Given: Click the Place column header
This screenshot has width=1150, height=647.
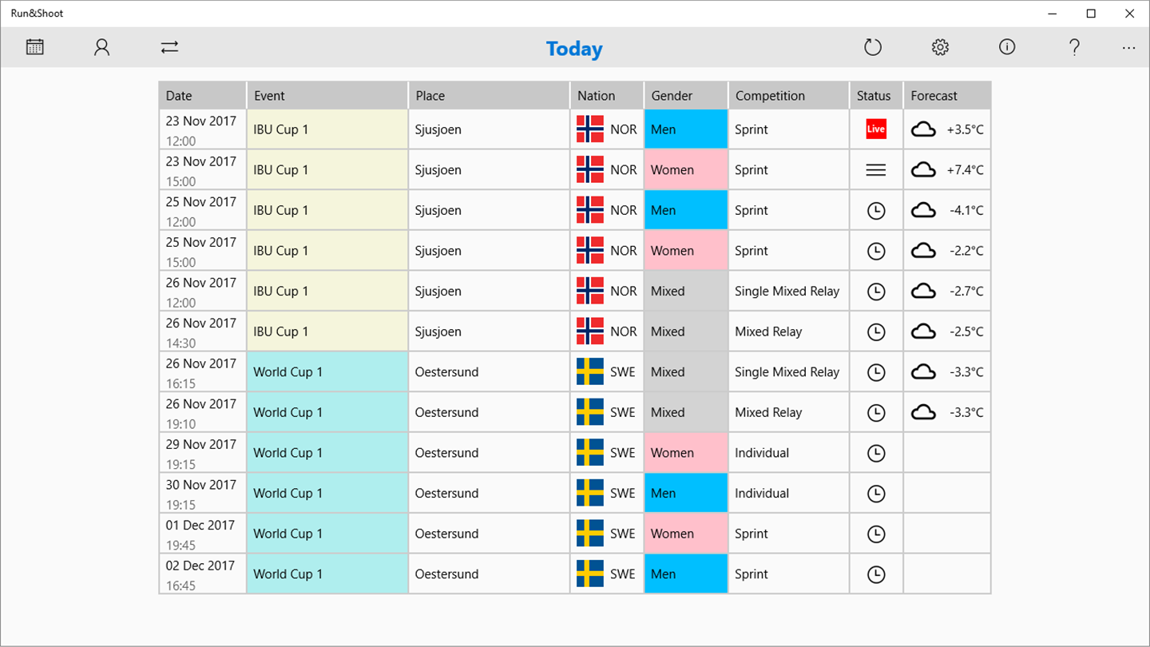Looking at the screenshot, I should tap(489, 95).
